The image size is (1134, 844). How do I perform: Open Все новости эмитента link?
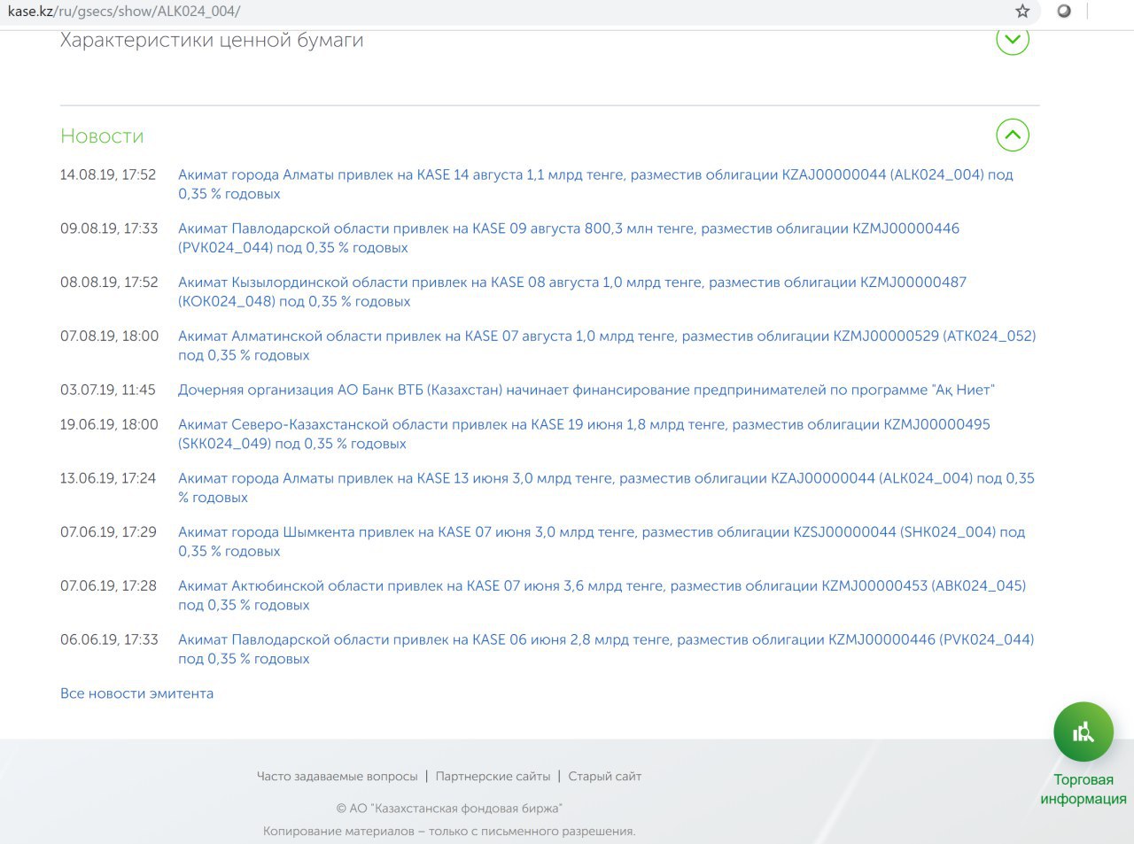pos(136,693)
